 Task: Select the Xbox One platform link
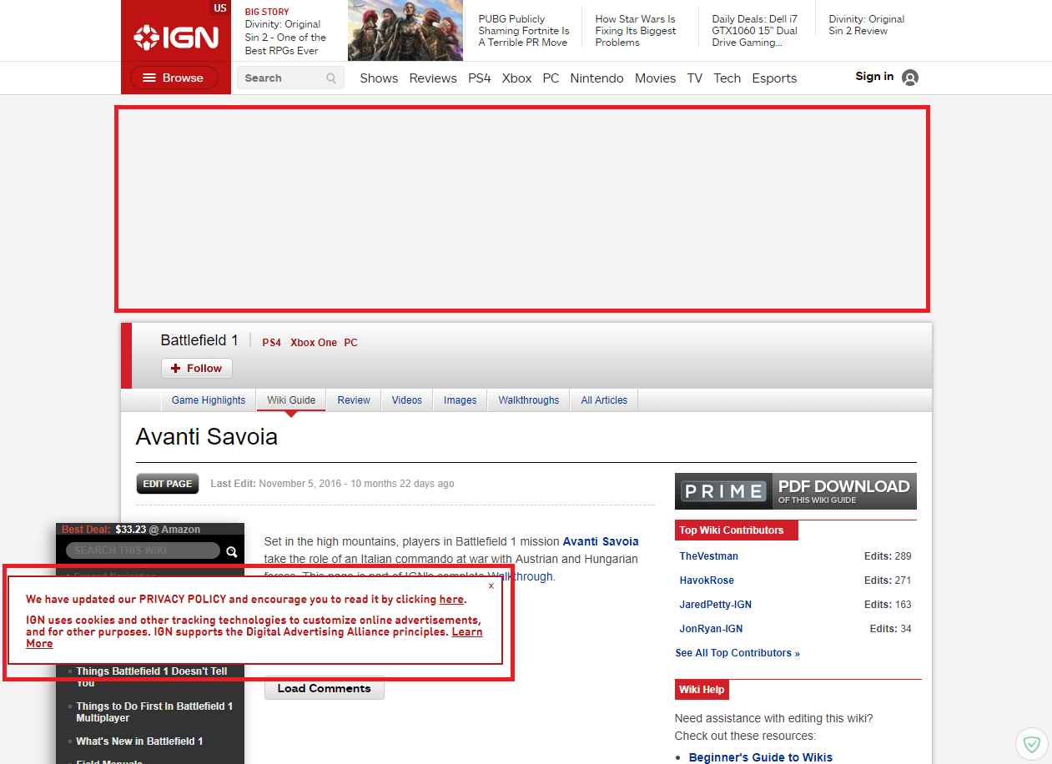pos(314,343)
